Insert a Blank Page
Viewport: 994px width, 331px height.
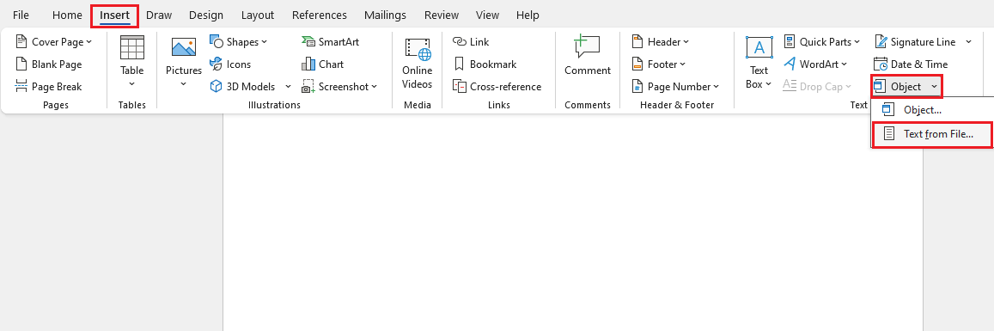pos(48,64)
